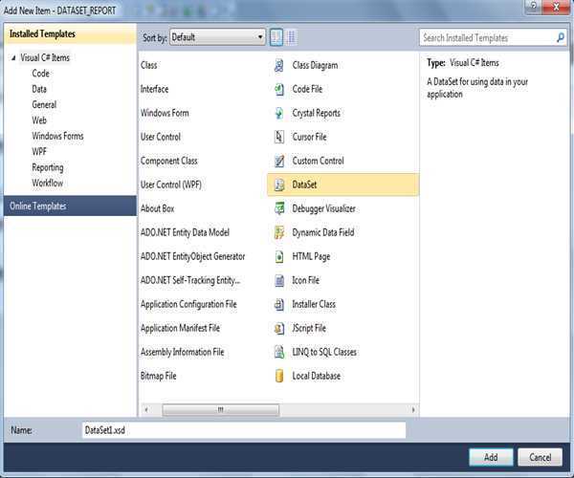Collapse the Visual C# Items tree node

13,58
